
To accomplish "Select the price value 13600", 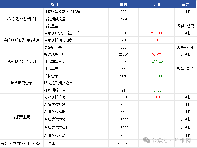I will coord(124,97).
